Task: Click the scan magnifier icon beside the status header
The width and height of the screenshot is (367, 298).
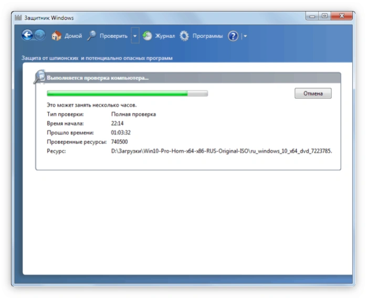Action: (x=39, y=77)
